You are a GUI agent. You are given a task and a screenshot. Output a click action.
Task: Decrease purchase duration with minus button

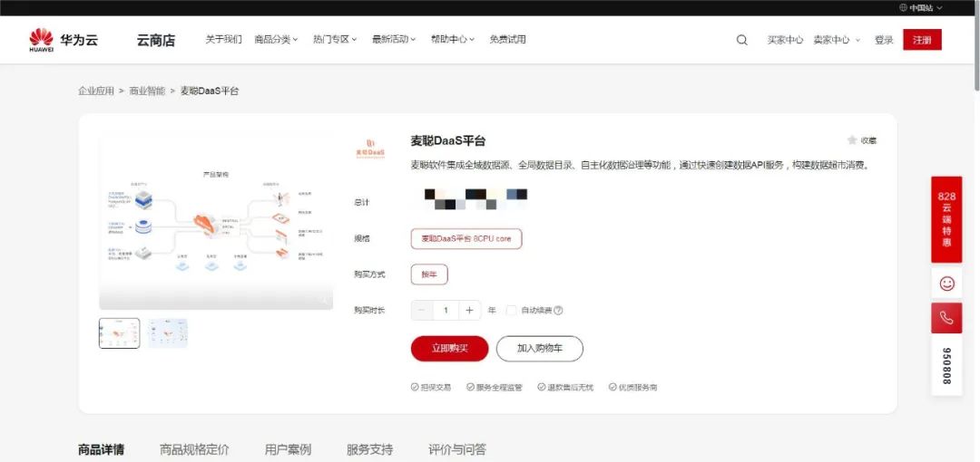click(422, 311)
